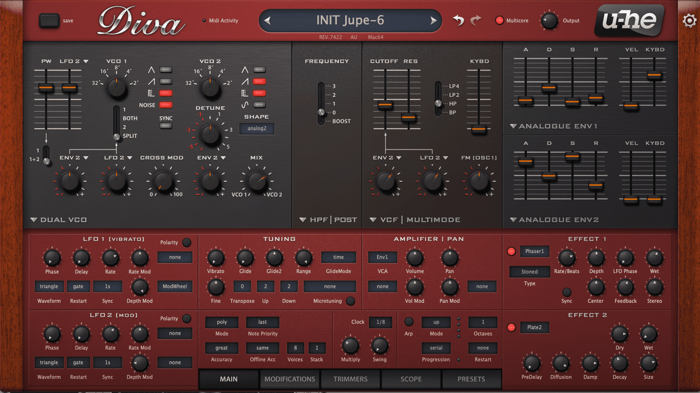Click the FM [OSC1] knob
This screenshot has width=700, height=393.
tap(479, 181)
